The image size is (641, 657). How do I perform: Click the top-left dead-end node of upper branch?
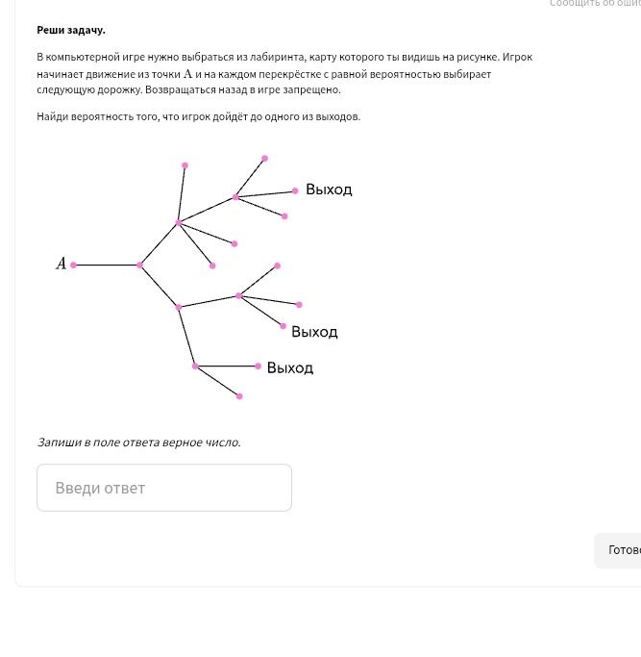pyautogui.click(x=185, y=165)
